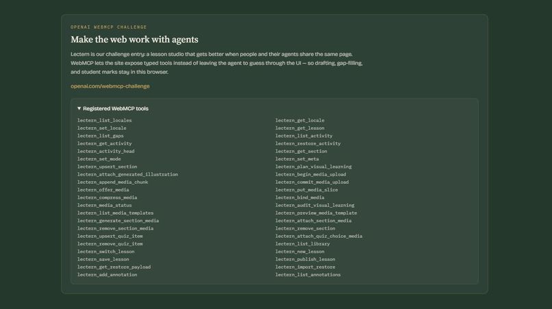Click lectern_media_status in the list
The width and height of the screenshot is (552, 309).
click(x=105, y=205)
